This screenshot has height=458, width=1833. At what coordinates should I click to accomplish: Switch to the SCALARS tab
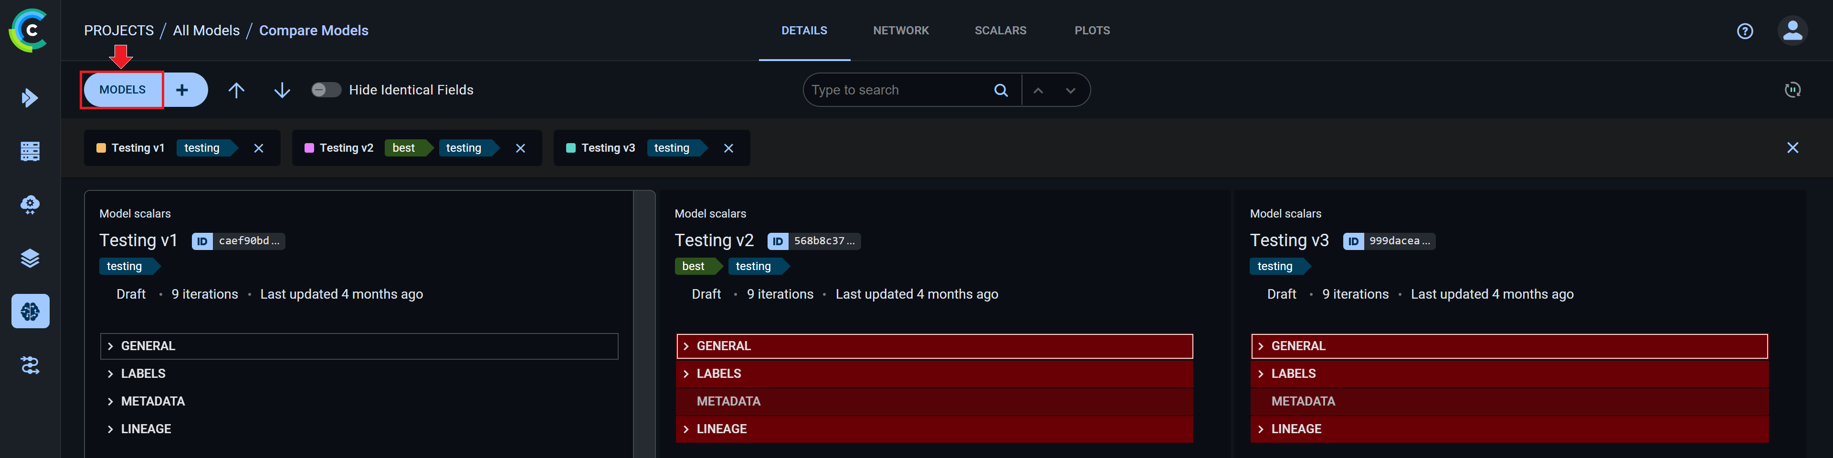coord(1000,31)
